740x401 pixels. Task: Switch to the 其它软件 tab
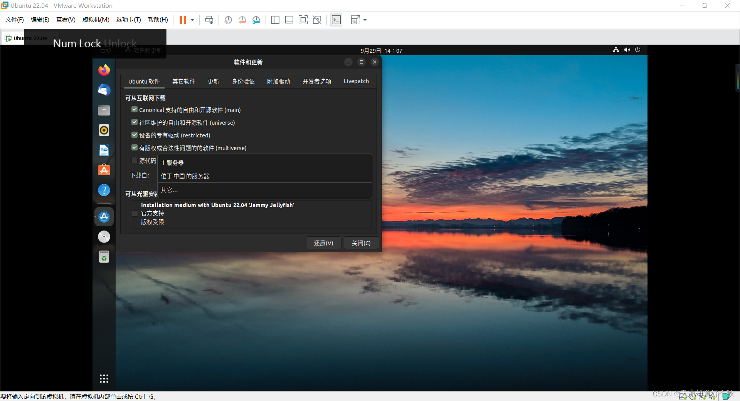click(x=184, y=81)
